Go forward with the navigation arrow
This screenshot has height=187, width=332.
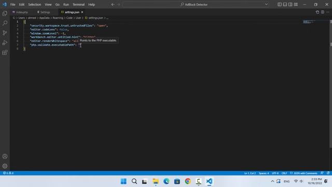point(119,5)
